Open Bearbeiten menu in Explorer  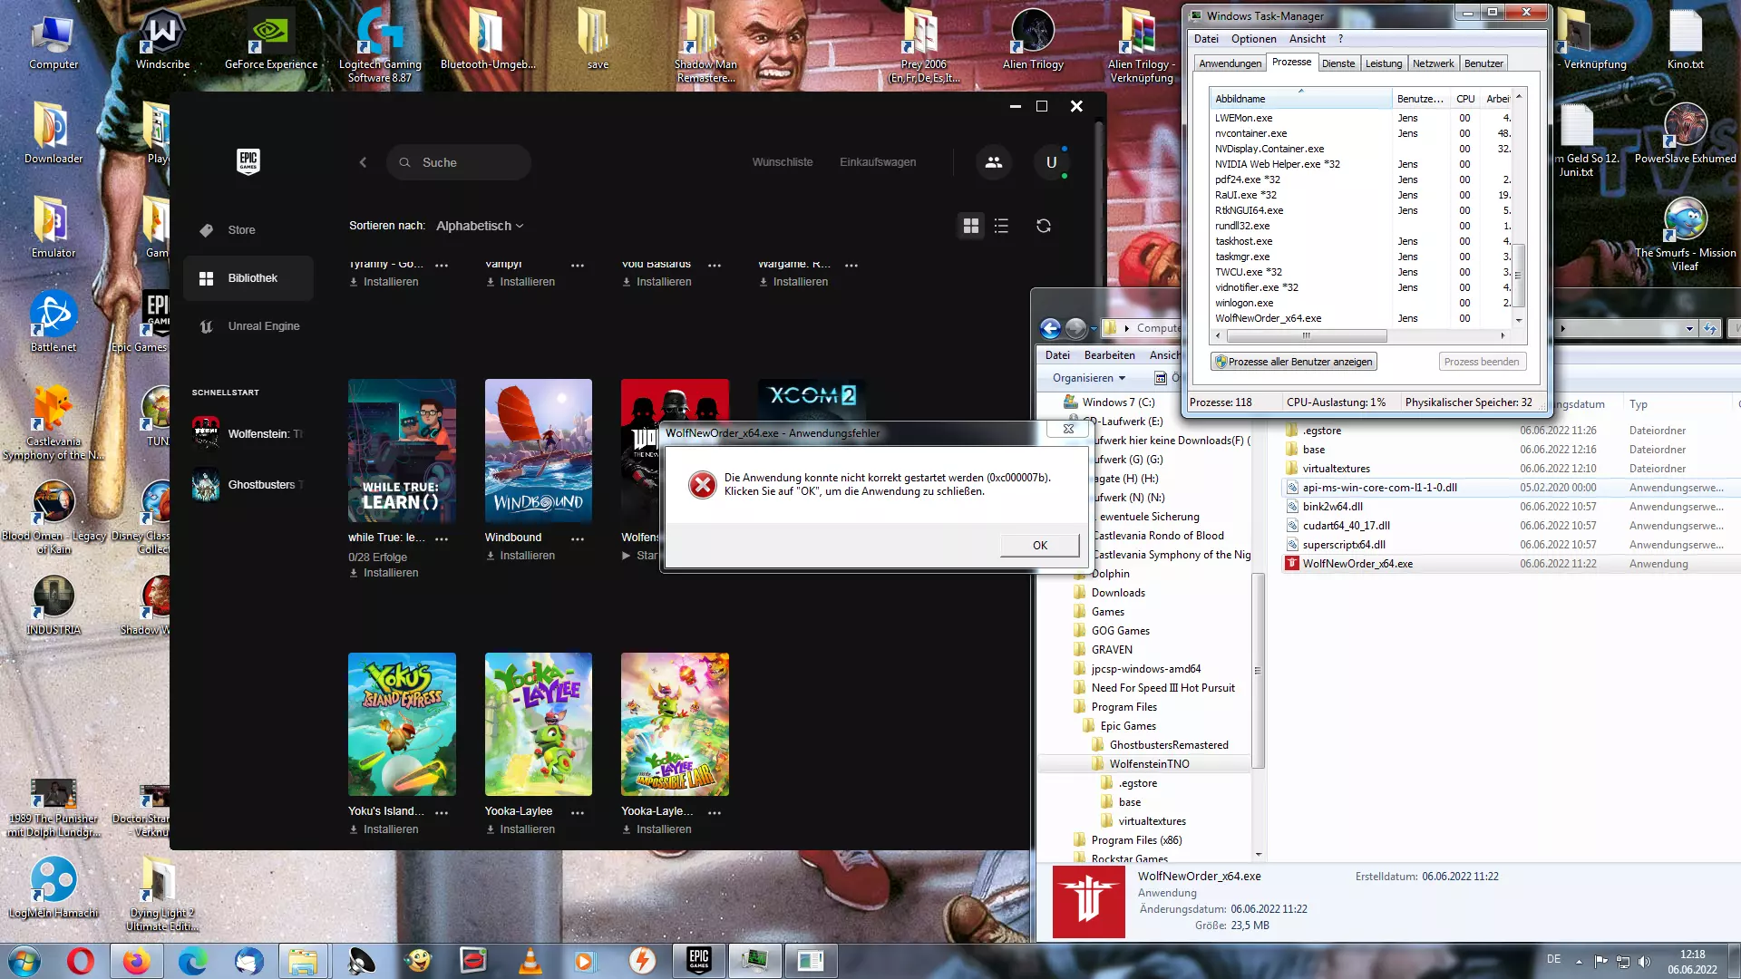(1109, 355)
